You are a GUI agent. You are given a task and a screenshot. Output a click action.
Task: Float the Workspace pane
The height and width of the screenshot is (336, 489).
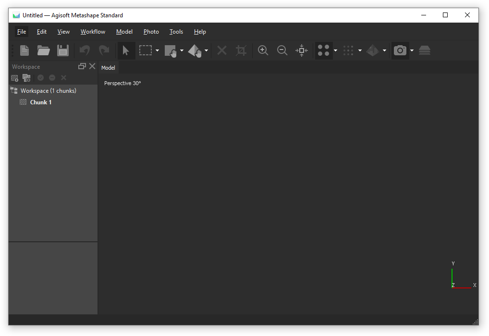tap(82, 66)
